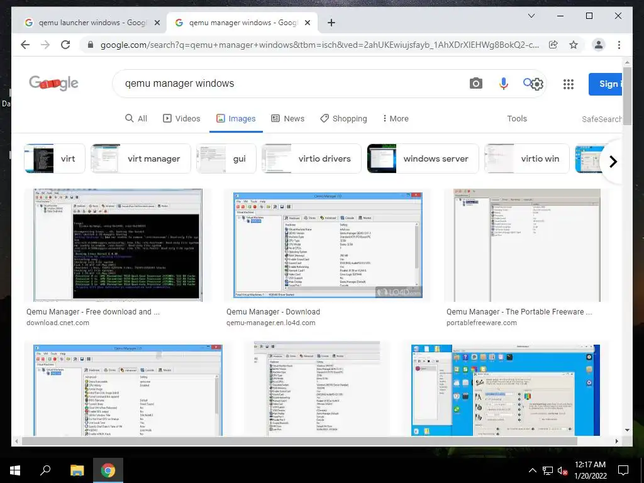The image size is (644, 483).
Task: Show hidden system tray icons
Action: (532, 470)
